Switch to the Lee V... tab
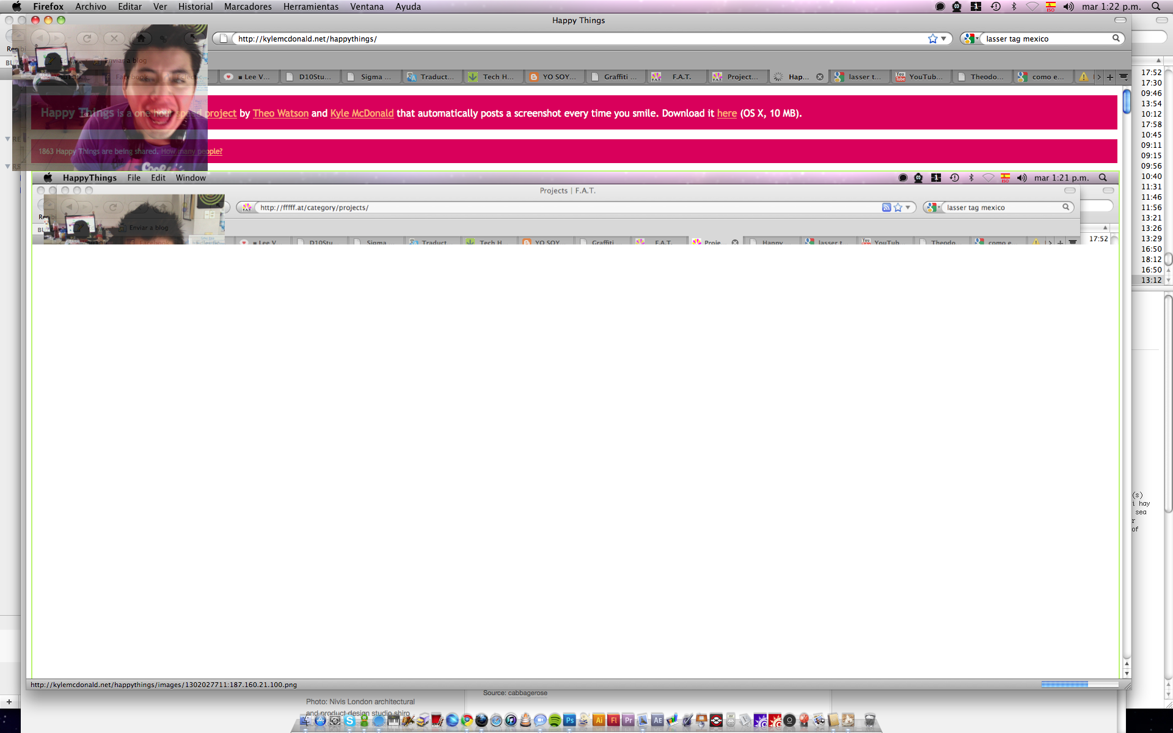 (249, 77)
